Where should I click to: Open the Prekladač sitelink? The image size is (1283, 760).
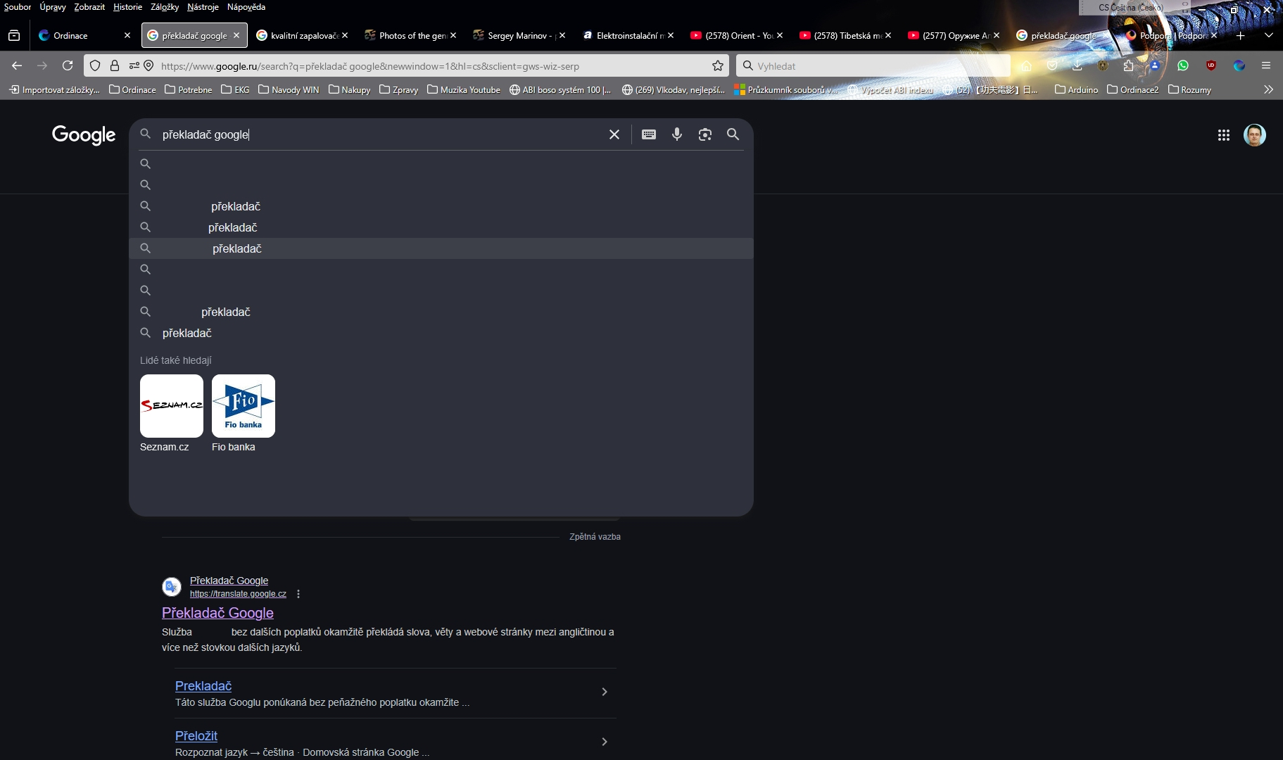[x=203, y=686]
